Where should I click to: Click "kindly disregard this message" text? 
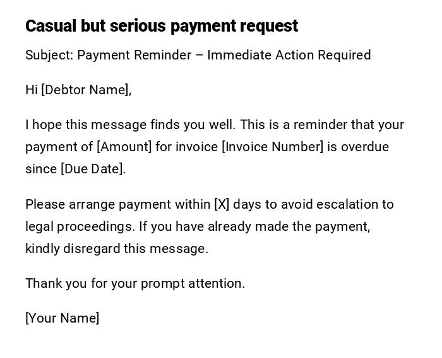[x=116, y=249]
